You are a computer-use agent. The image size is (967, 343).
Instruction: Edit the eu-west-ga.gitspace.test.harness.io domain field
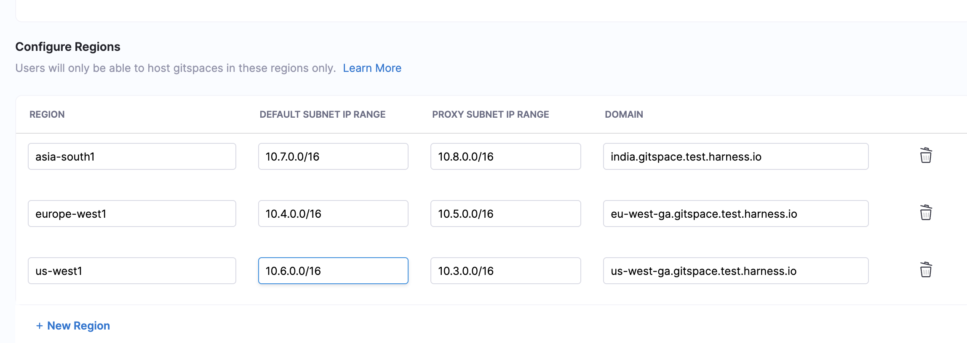736,214
